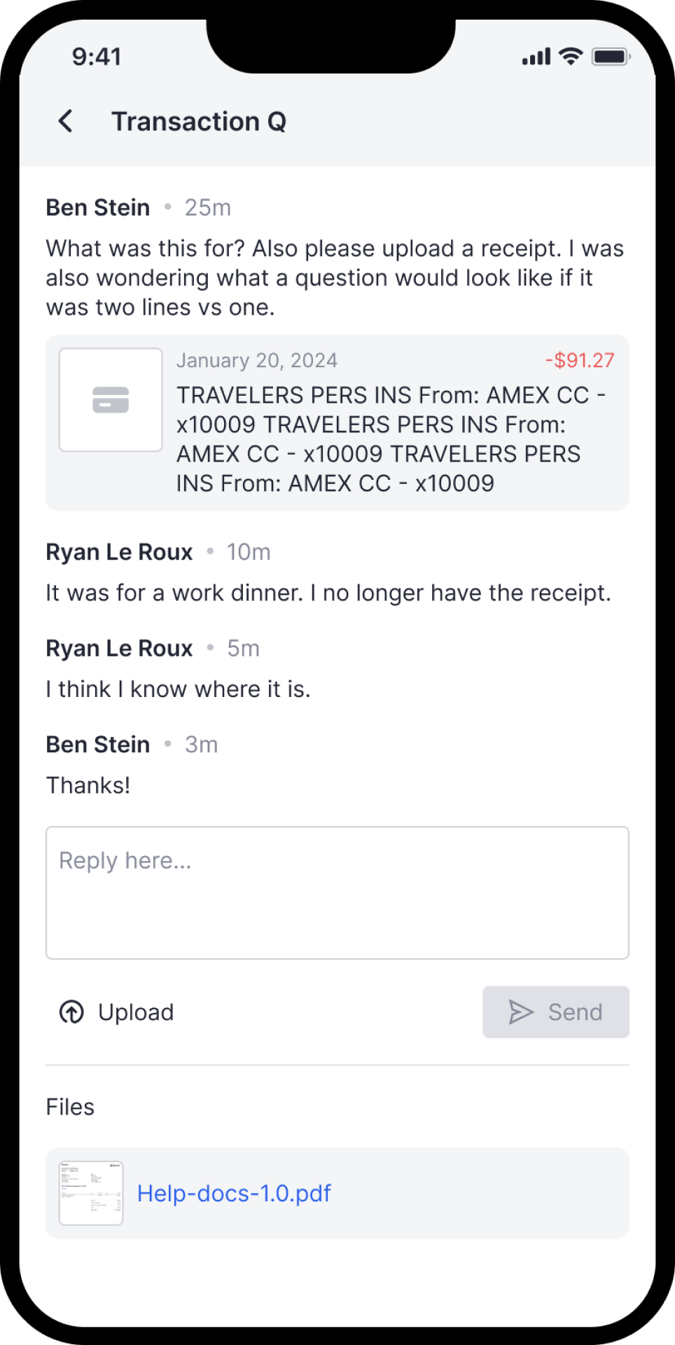Tap the battery indicator in the status bar
675x1345 pixels.
tap(611, 55)
